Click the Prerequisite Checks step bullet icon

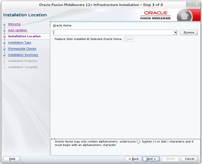(4, 49)
